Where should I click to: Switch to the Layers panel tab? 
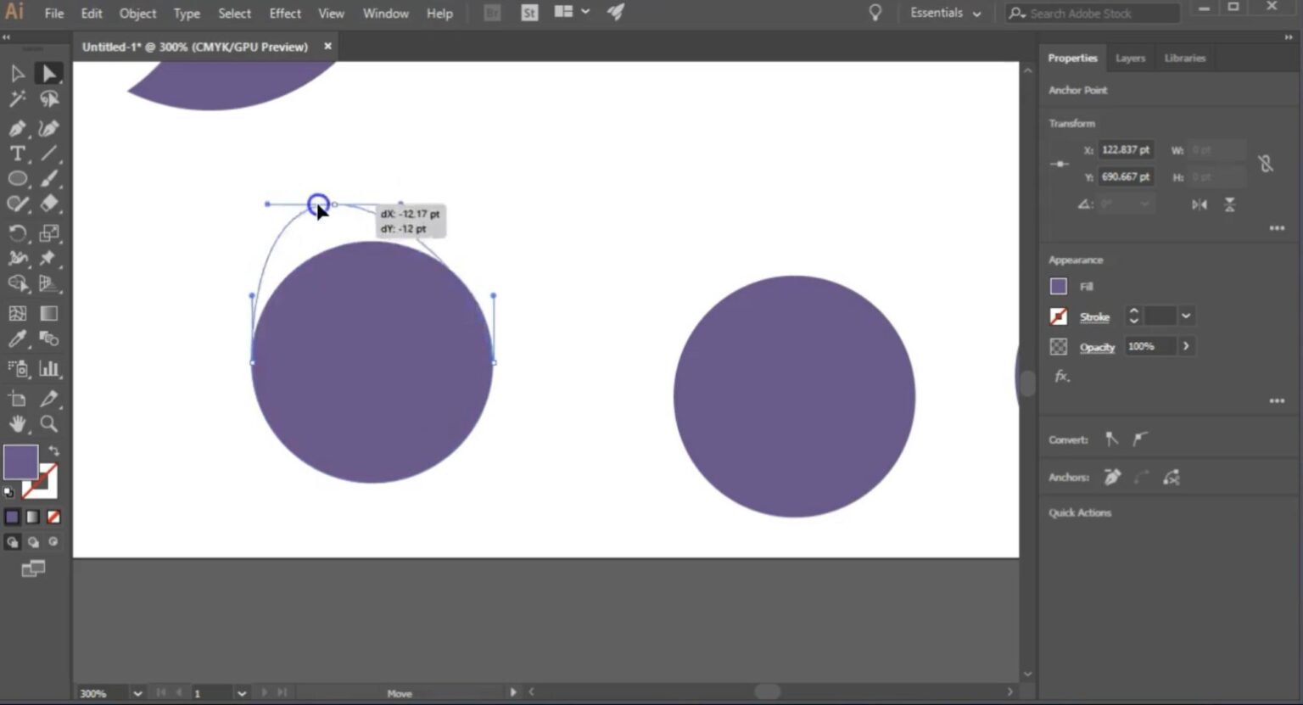(1130, 58)
